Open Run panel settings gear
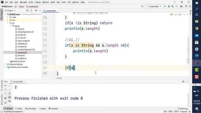Screen dimensions: 201x113 [x=183, y=82]
